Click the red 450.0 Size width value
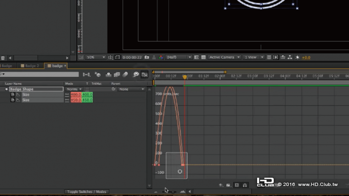 [x=76, y=100]
